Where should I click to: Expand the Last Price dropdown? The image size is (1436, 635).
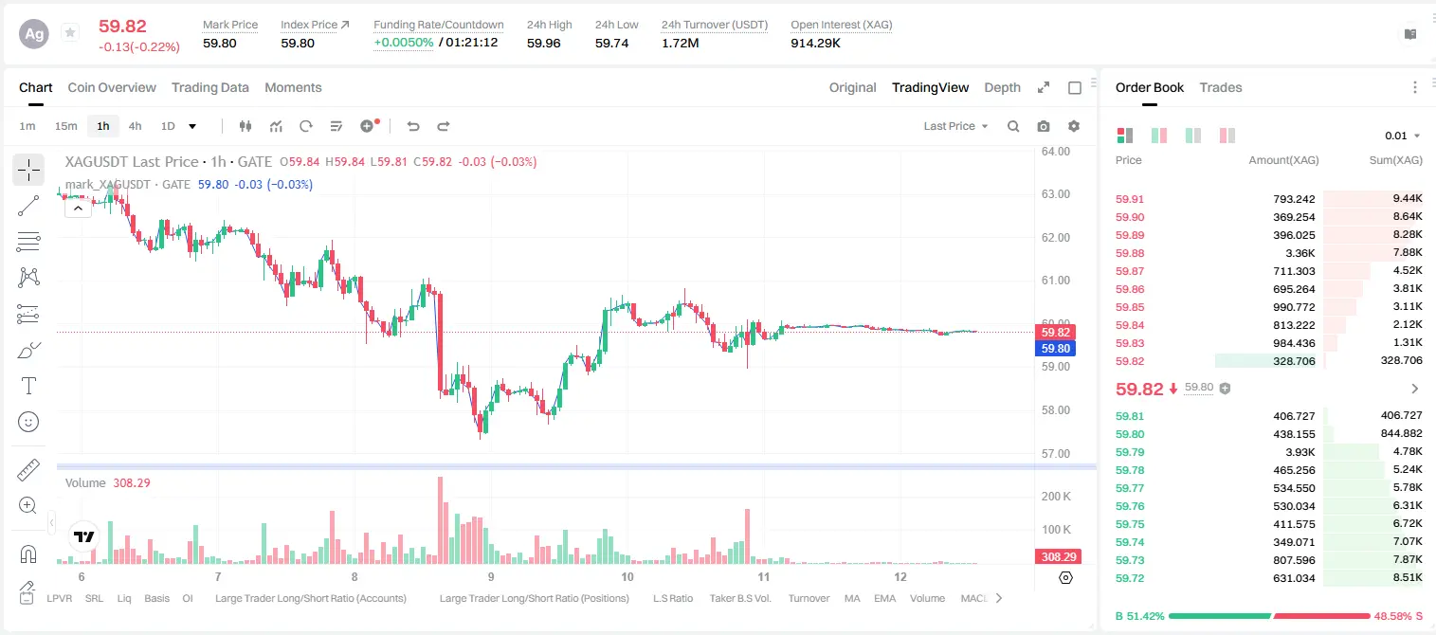pyautogui.click(x=955, y=126)
